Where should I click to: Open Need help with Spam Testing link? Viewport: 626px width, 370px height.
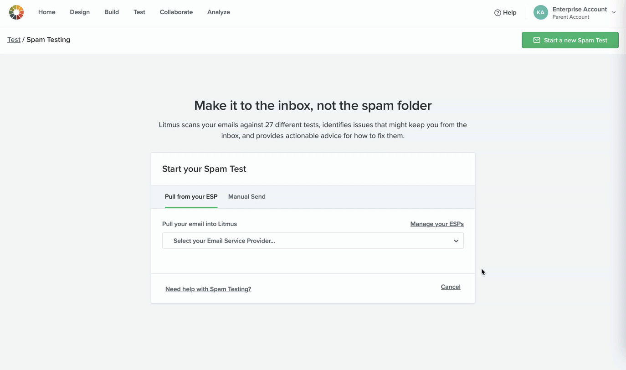pyautogui.click(x=208, y=289)
